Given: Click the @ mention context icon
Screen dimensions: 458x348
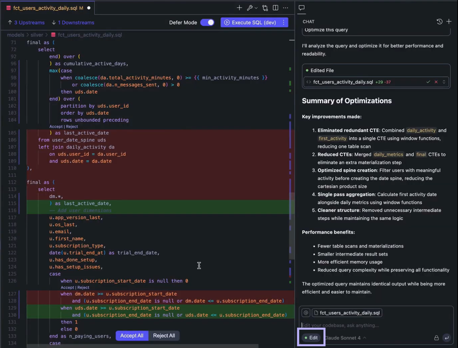Looking at the screenshot, I should pyautogui.click(x=306, y=313).
